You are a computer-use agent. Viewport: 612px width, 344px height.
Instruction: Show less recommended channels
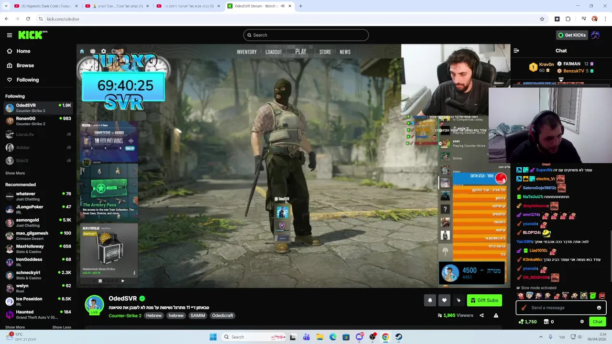pyautogui.click(x=62, y=327)
